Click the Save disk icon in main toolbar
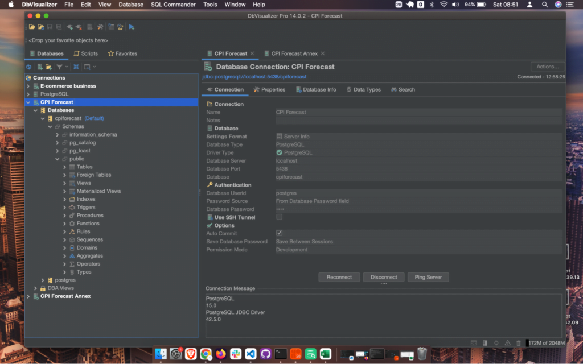 coord(50,27)
